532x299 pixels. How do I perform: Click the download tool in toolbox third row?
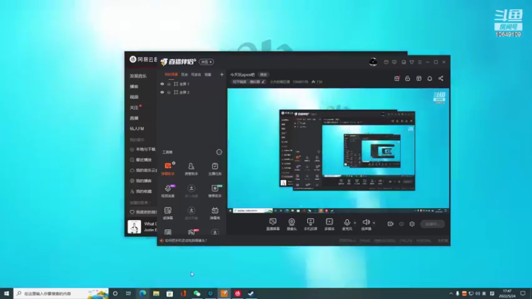[x=191, y=213]
